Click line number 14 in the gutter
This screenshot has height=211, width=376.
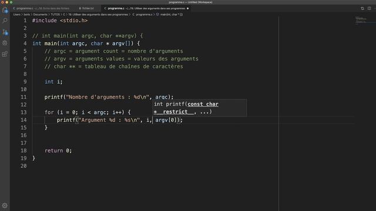[23, 120]
